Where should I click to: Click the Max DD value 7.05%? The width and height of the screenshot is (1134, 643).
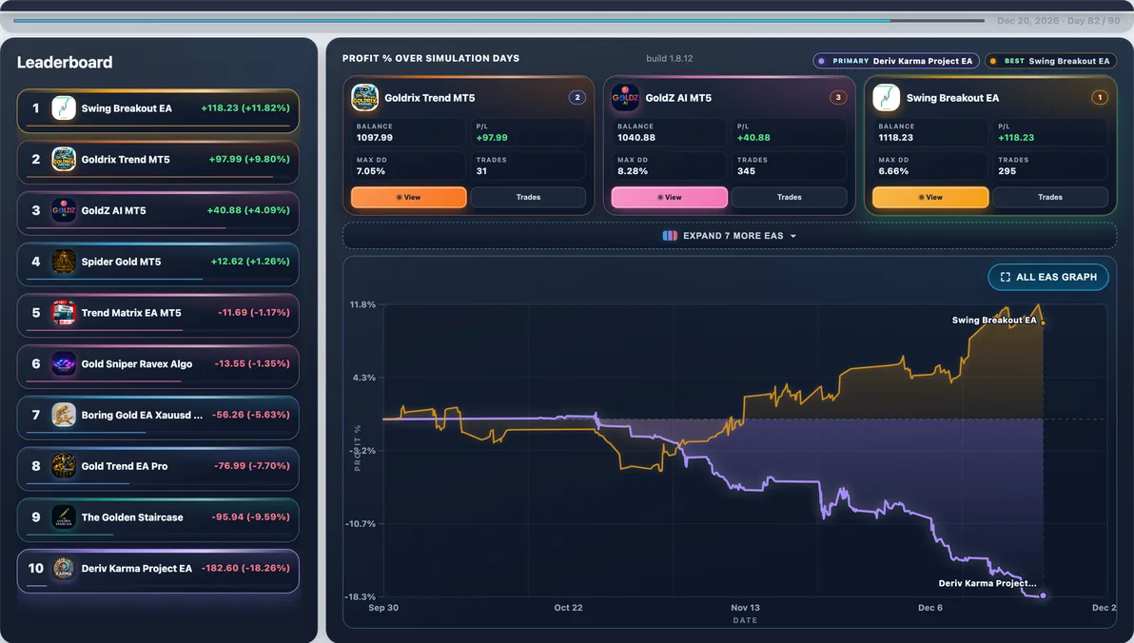[371, 171]
